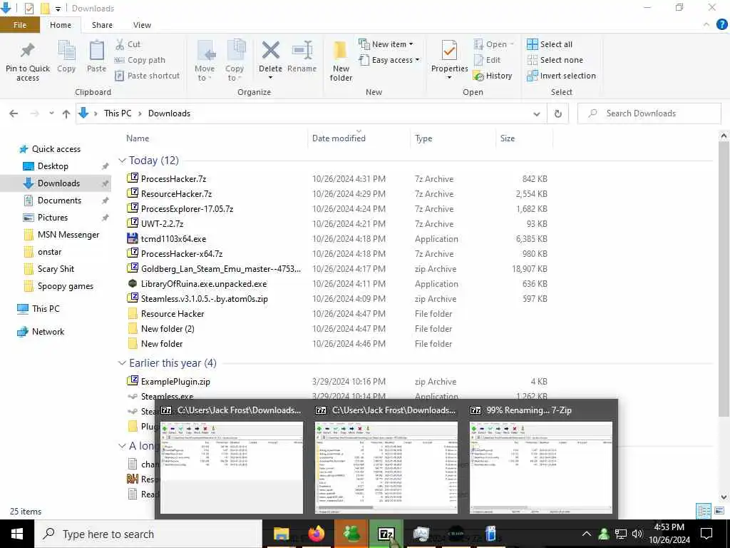The image size is (730, 548).
Task: Open the notification center icon
Action: tap(706, 534)
